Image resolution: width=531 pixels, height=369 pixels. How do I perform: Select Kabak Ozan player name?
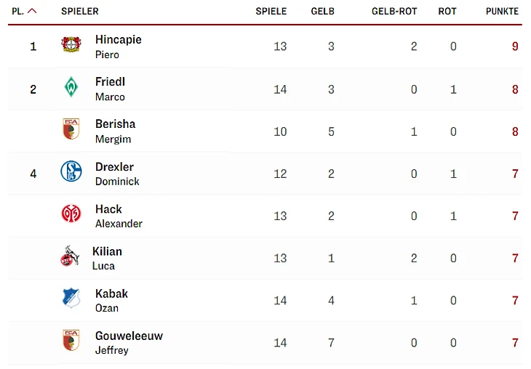click(111, 299)
